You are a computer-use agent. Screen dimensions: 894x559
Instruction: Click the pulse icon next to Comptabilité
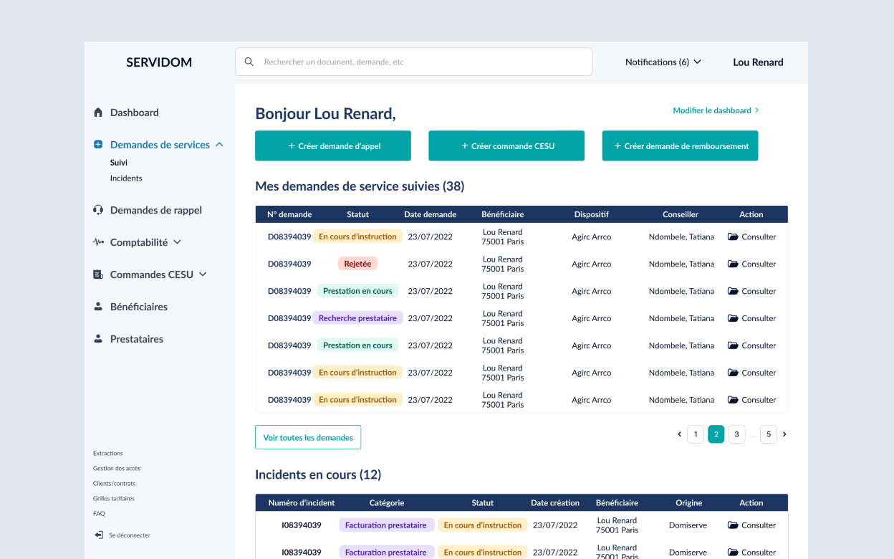[x=98, y=242]
